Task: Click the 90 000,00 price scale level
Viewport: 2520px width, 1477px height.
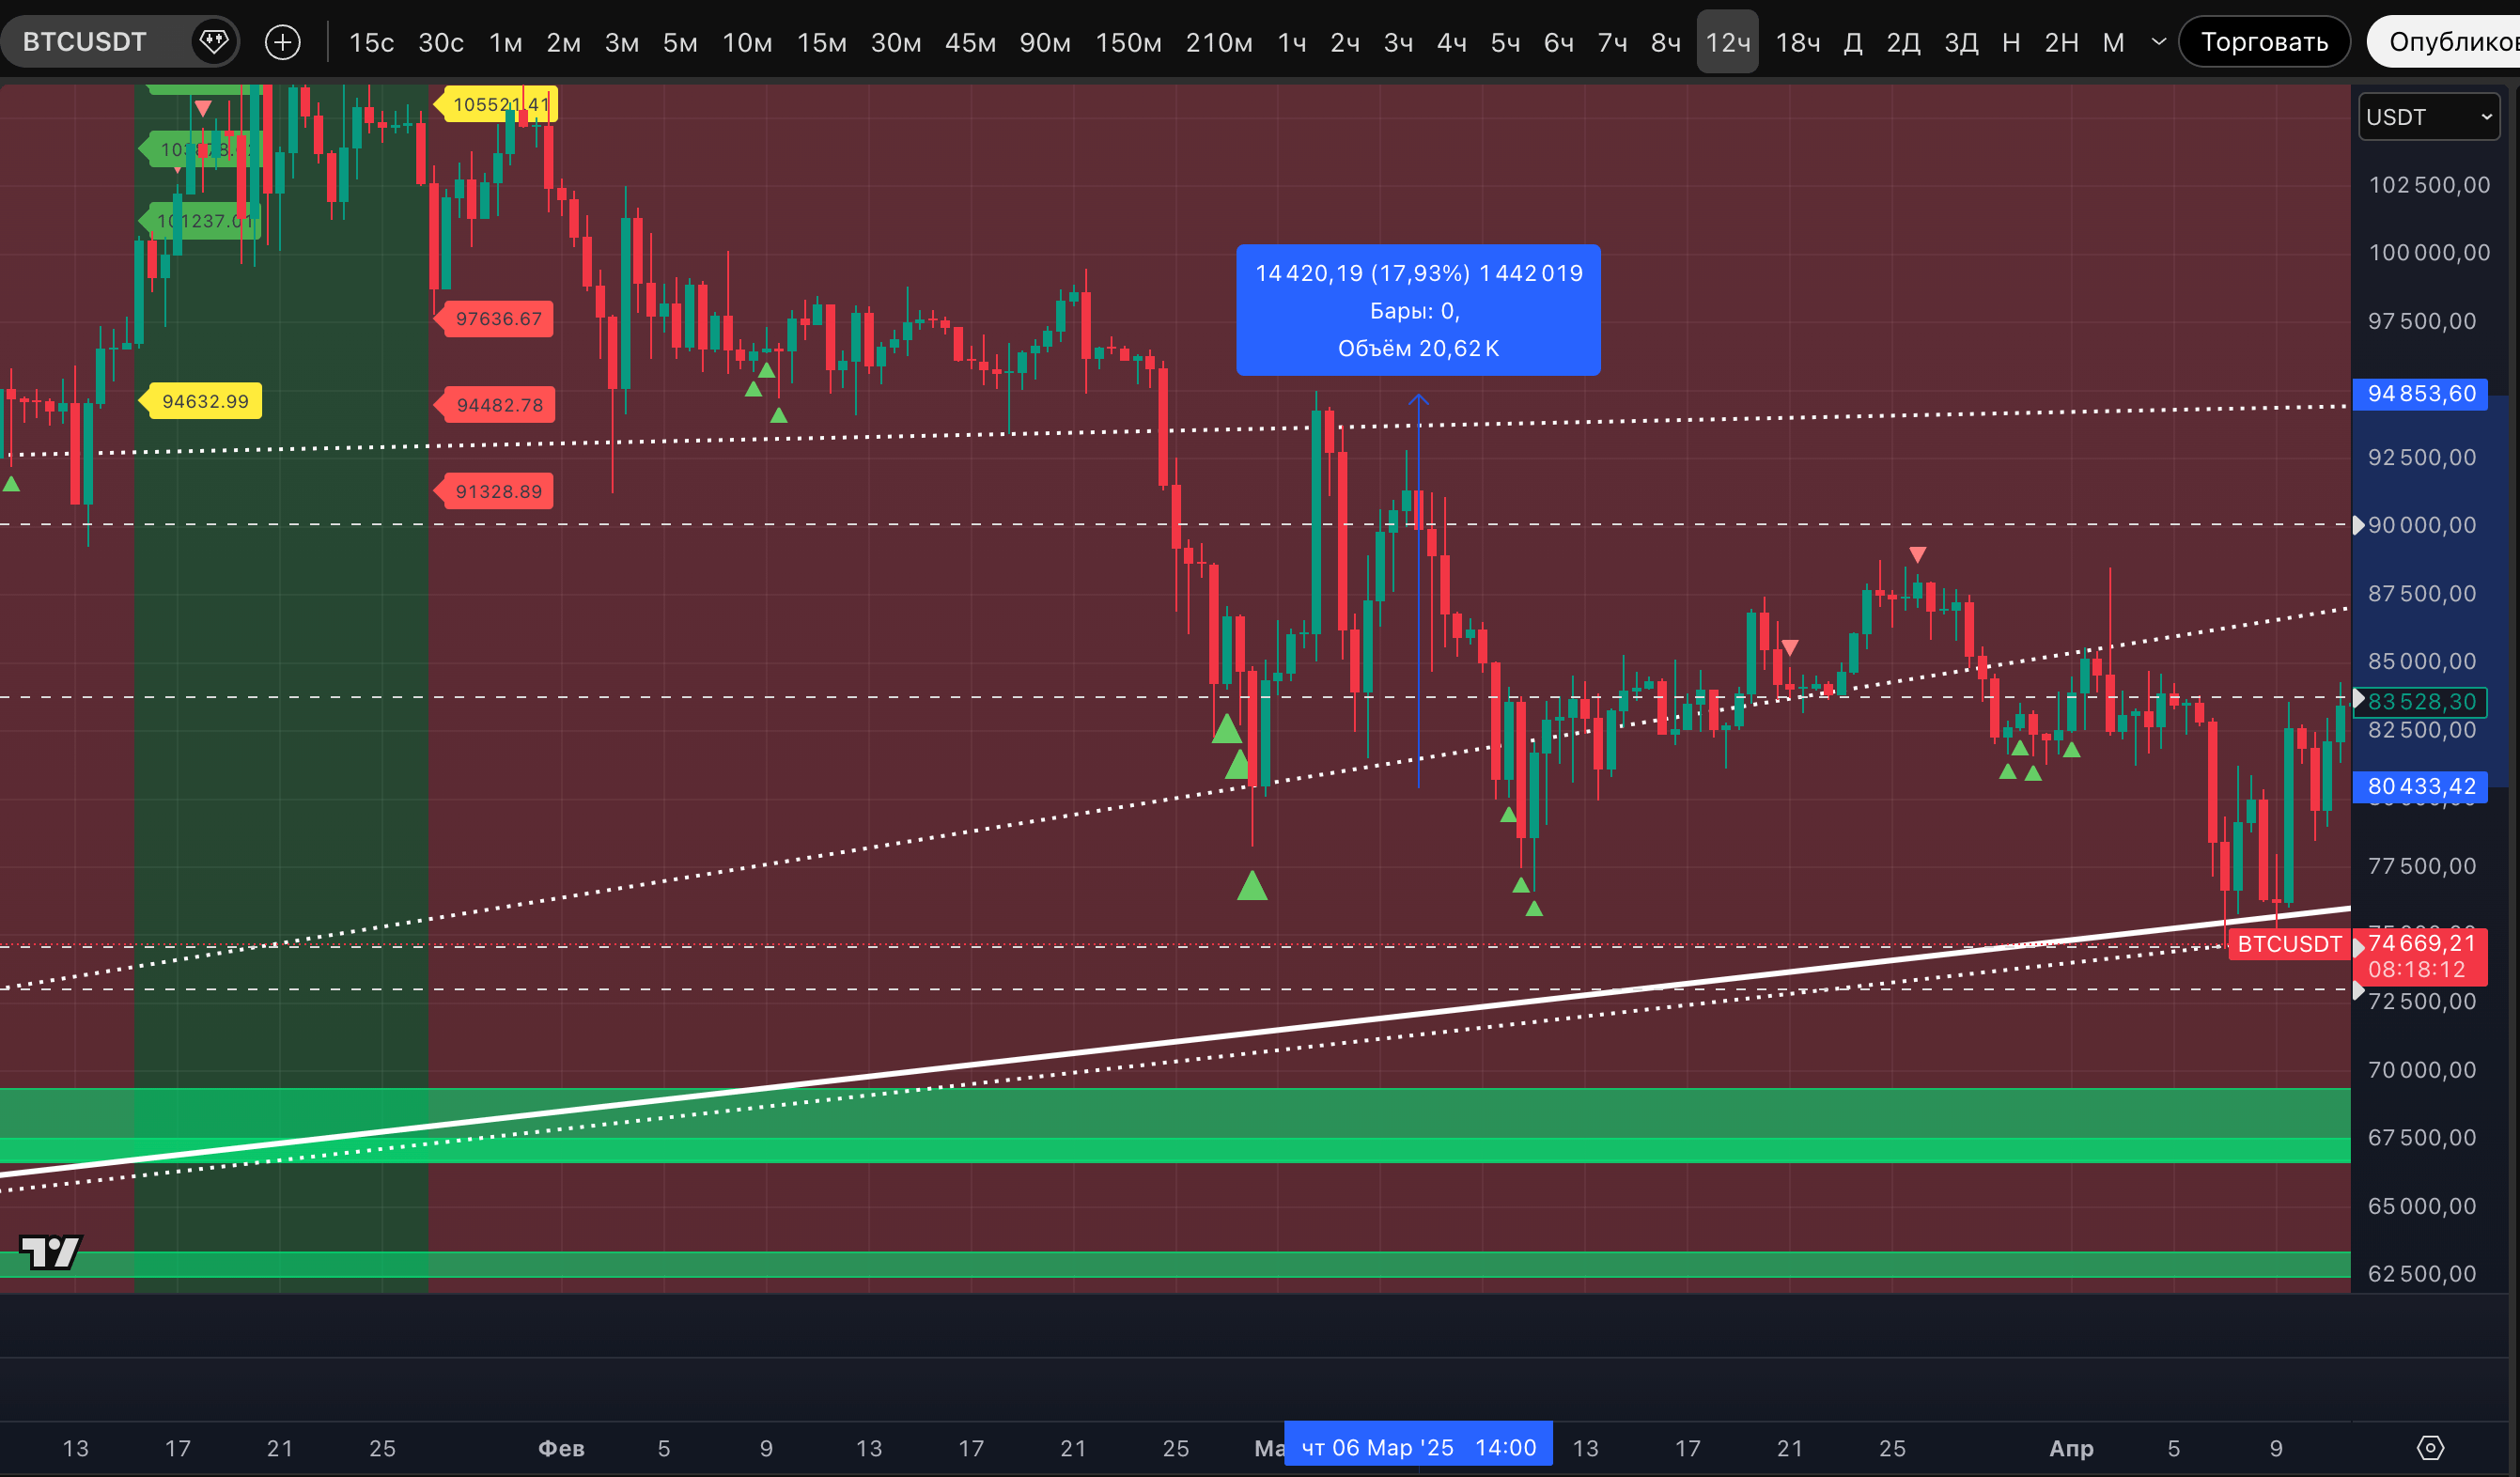Action: pos(2421,525)
